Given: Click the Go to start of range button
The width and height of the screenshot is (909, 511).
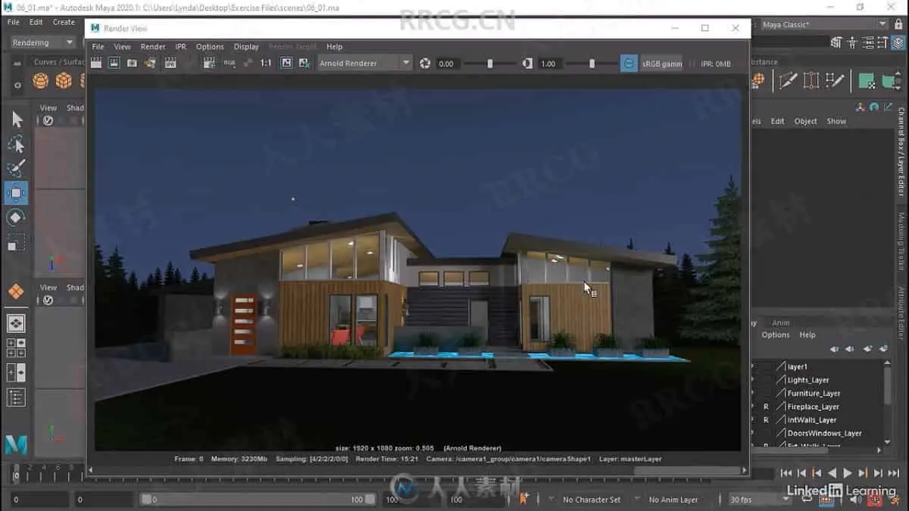Looking at the screenshot, I should [x=786, y=473].
